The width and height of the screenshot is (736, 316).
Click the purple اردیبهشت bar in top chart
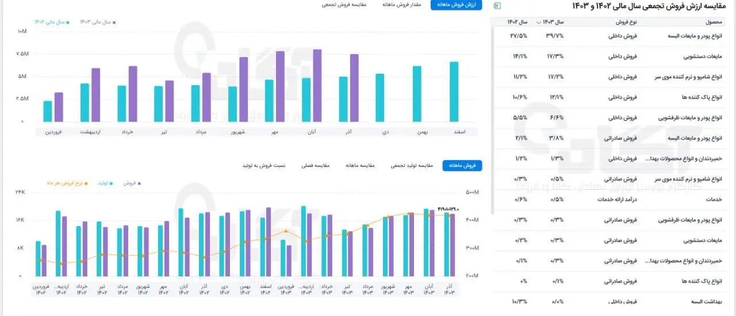95,95
